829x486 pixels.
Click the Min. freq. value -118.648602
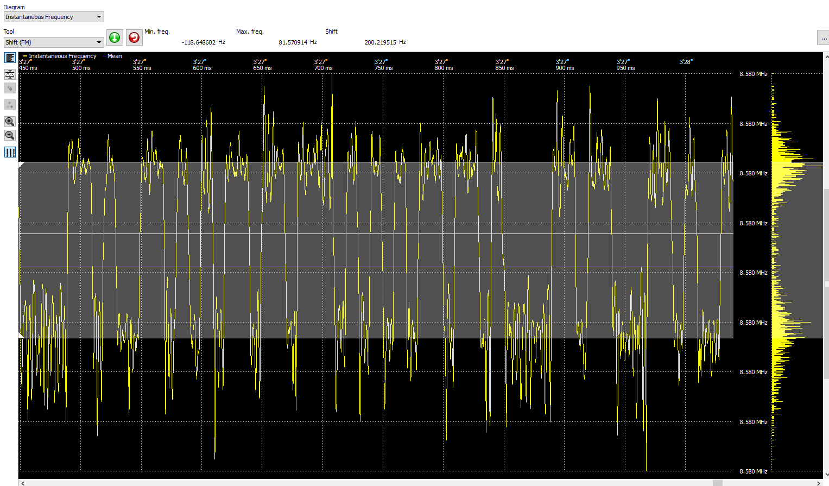(x=199, y=42)
